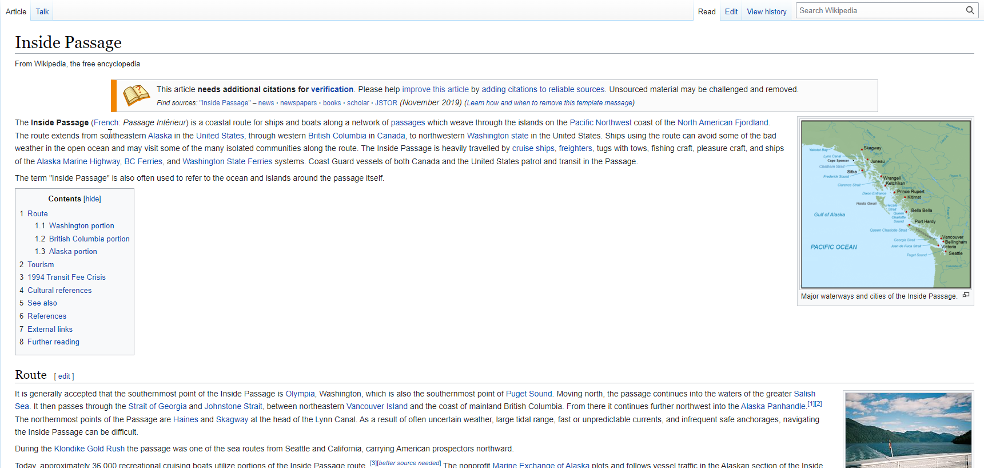Open the Olympia link
The width and height of the screenshot is (984, 468).
click(x=300, y=394)
